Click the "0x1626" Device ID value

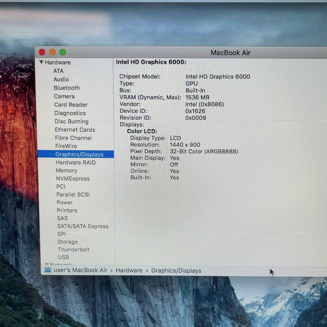tap(195, 111)
